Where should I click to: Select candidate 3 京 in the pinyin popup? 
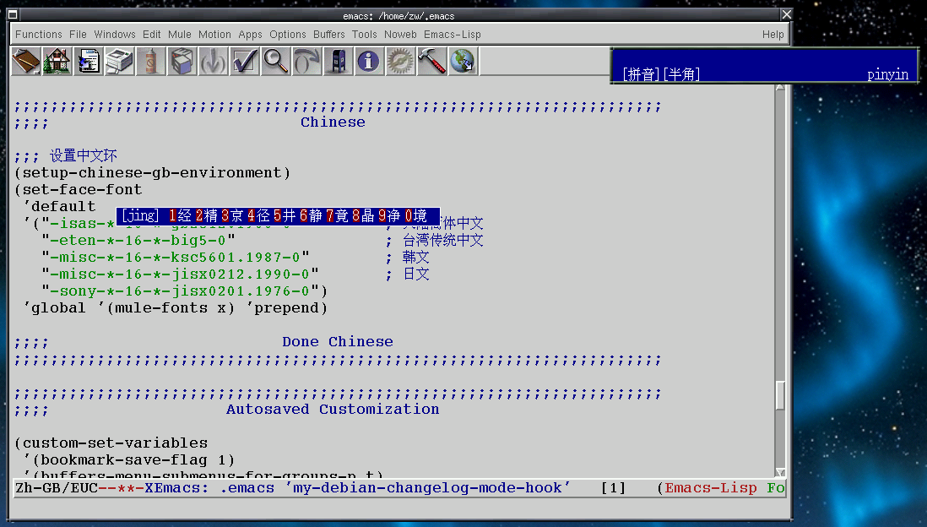click(x=232, y=216)
